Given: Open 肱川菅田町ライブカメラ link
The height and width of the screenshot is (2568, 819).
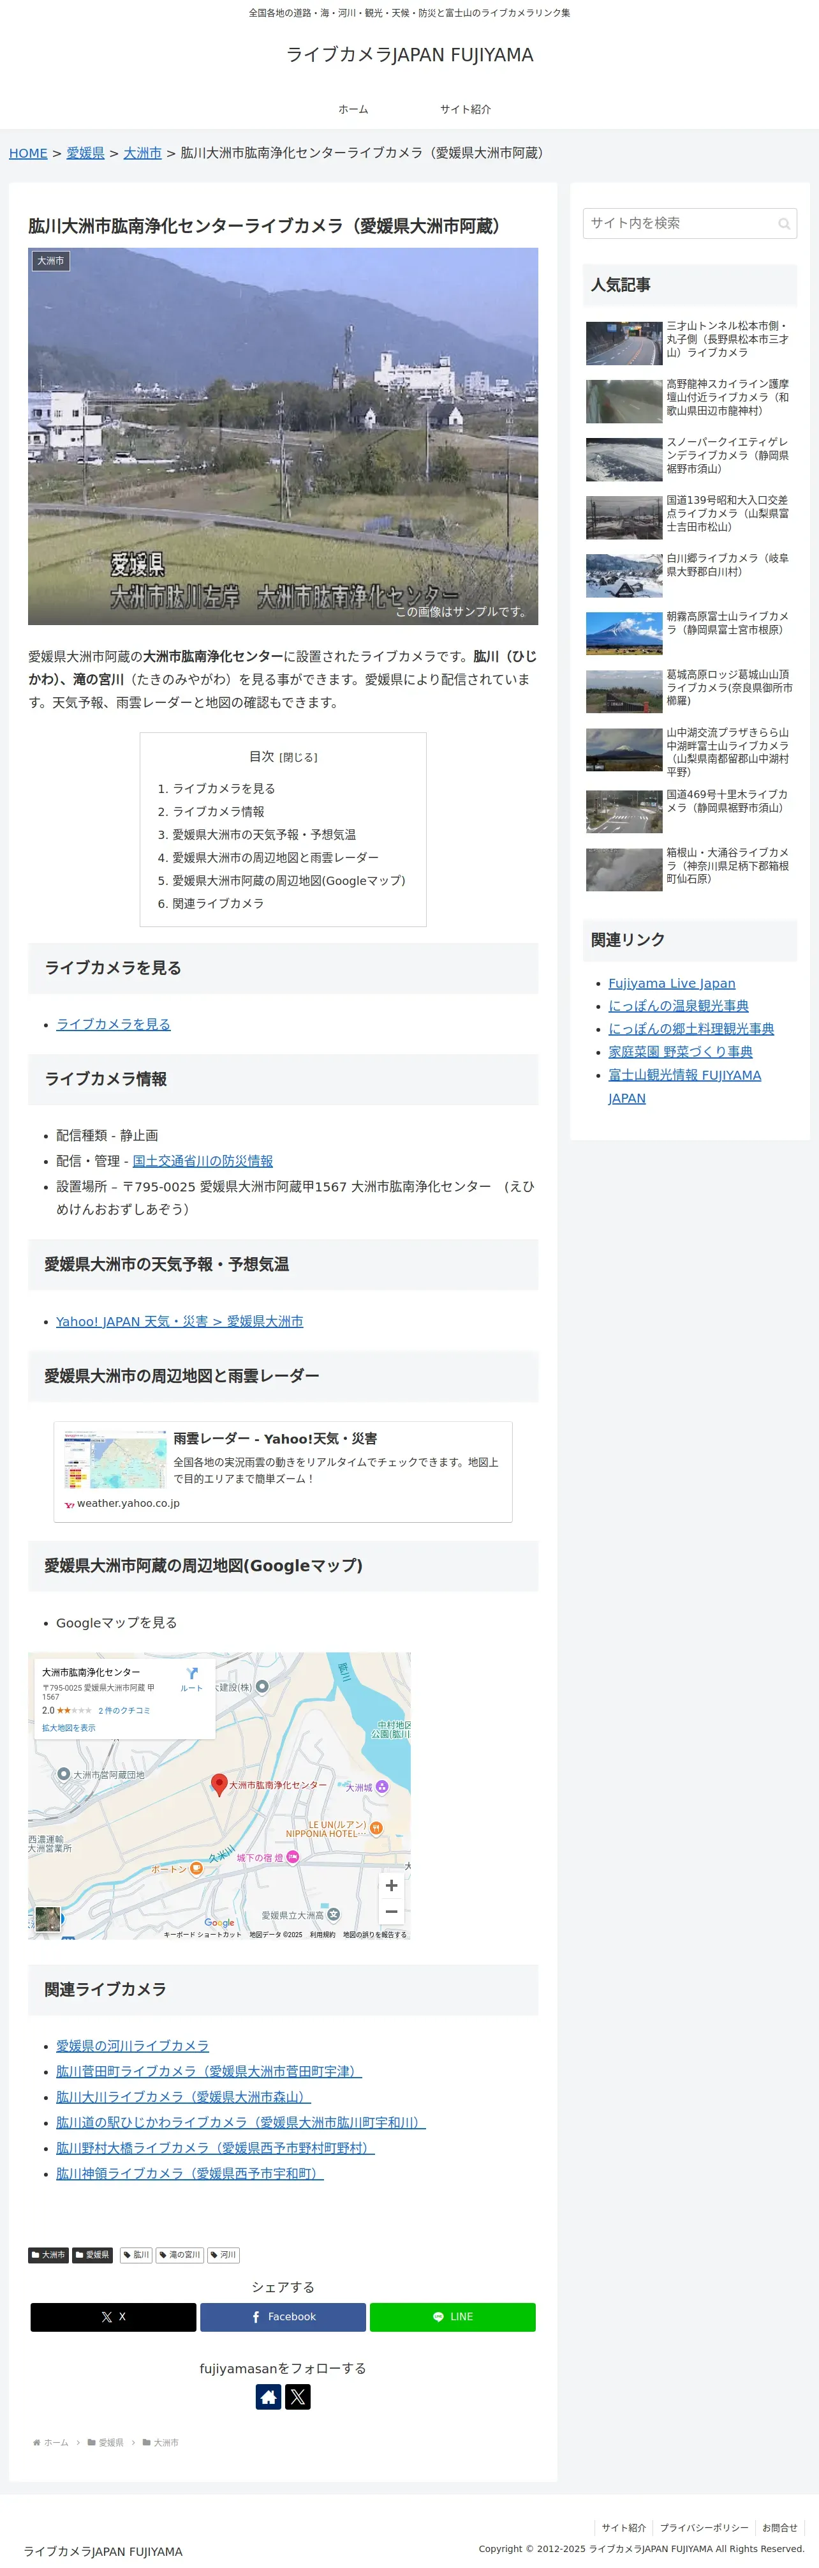Looking at the screenshot, I should [209, 2071].
